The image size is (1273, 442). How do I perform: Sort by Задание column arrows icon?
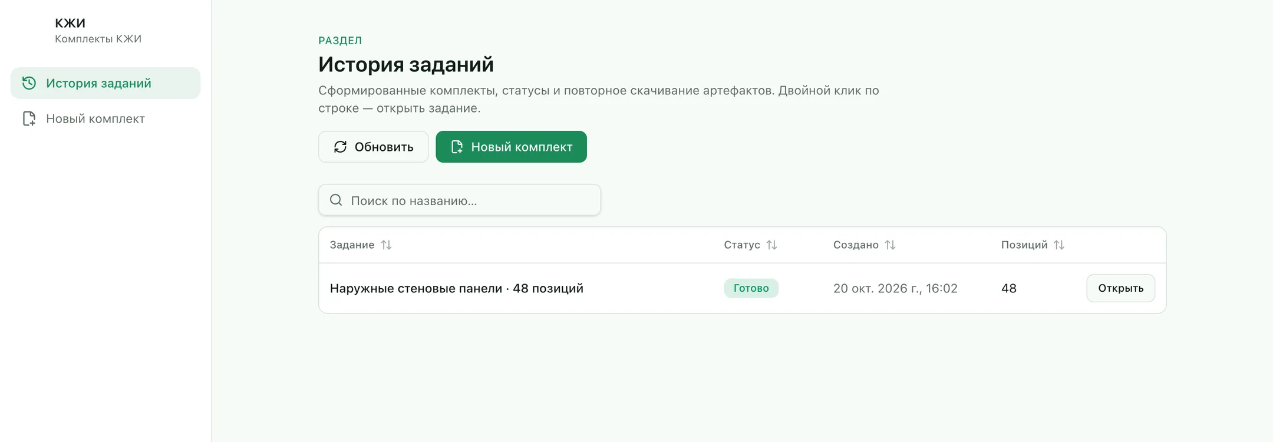click(386, 245)
